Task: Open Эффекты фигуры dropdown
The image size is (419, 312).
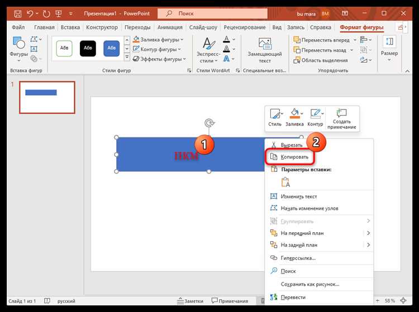Action: tap(159, 59)
